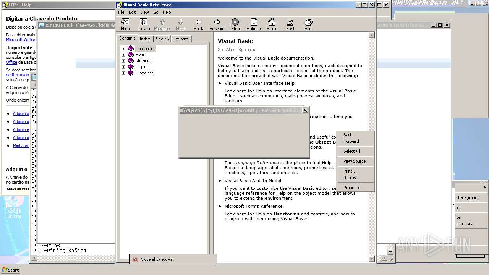Click the Close all windows button
Viewport: 489px width, 275px height.
pyautogui.click(x=173, y=259)
